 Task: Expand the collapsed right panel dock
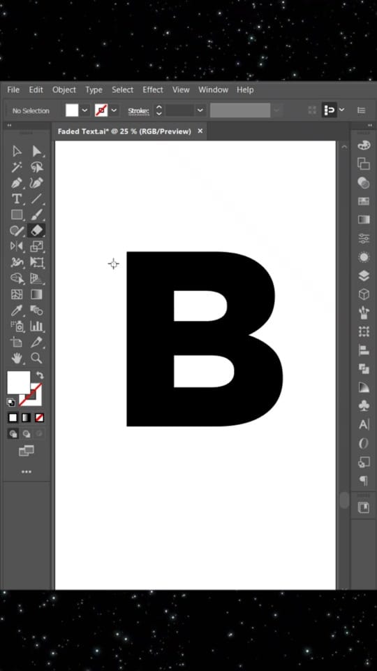(x=370, y=125)
